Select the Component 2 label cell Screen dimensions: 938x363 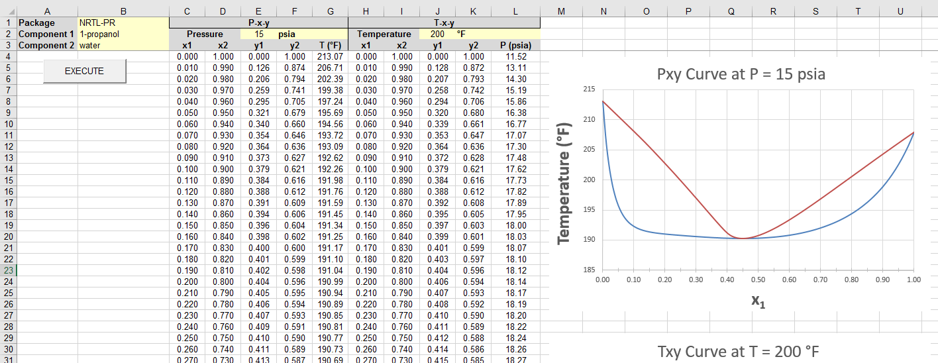click(x=47, y=45)
